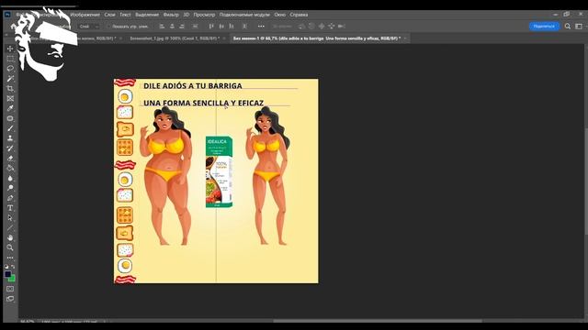Open the 3D menu

click(187, 15)
